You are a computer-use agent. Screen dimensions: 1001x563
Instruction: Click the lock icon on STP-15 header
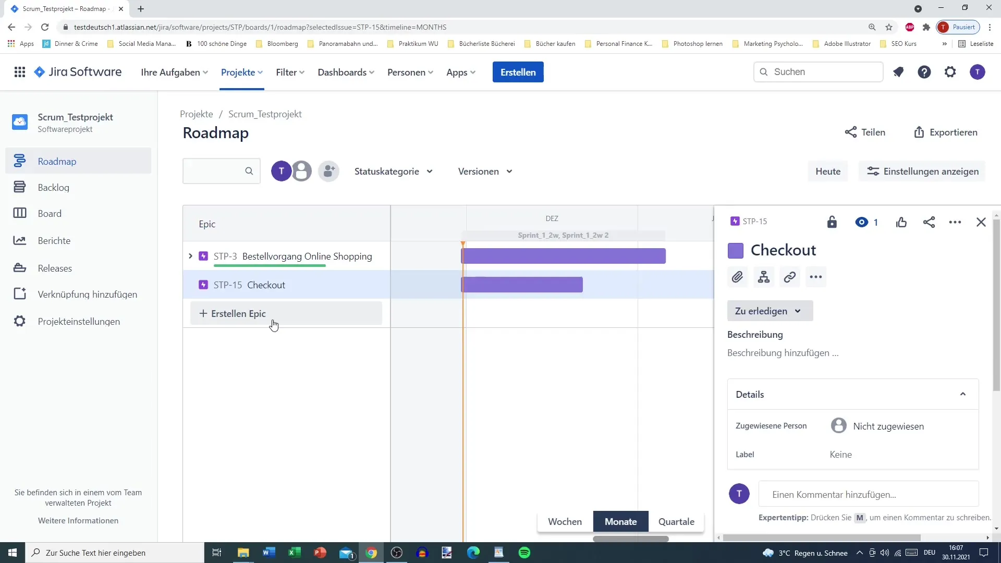tap(832, 222)
